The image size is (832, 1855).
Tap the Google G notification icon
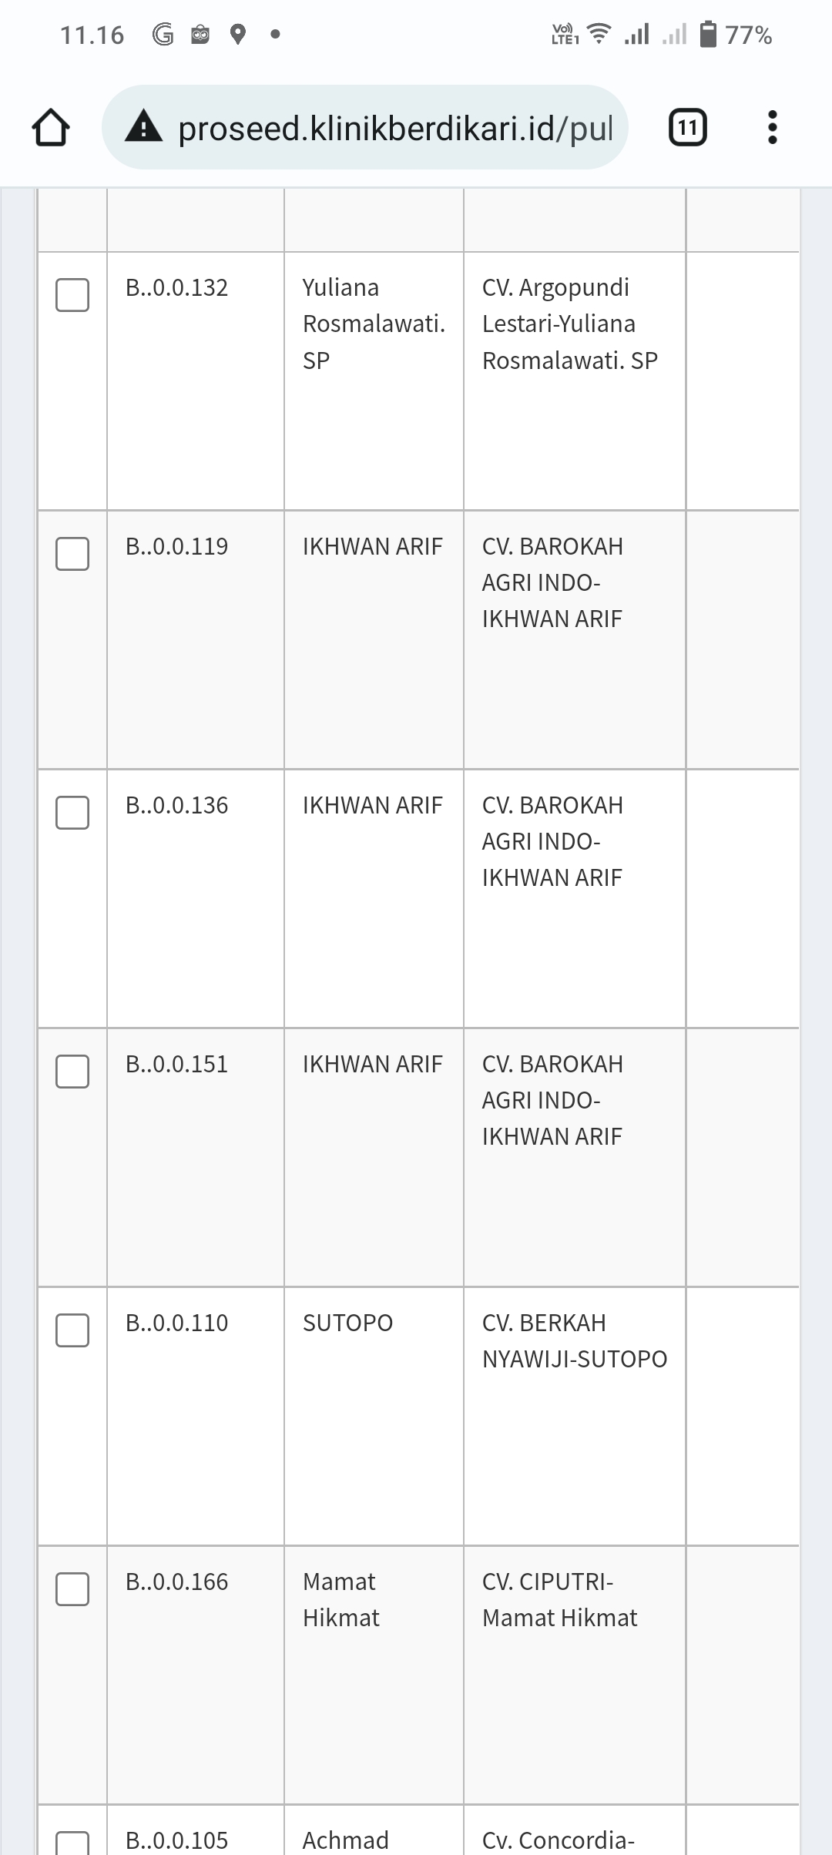pos(163,35)
